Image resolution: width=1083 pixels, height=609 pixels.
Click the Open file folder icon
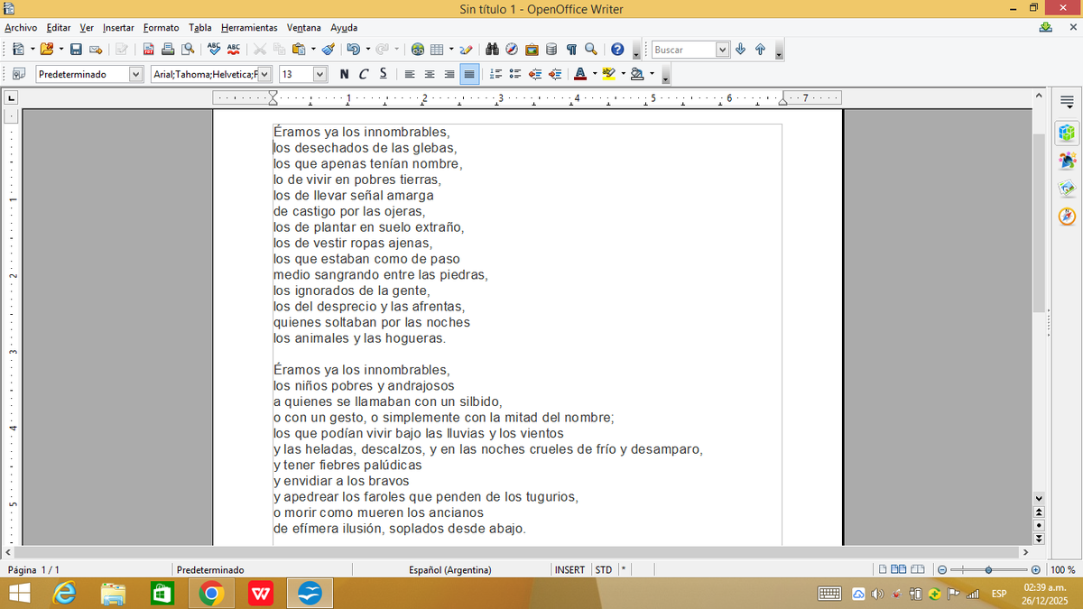47,50
